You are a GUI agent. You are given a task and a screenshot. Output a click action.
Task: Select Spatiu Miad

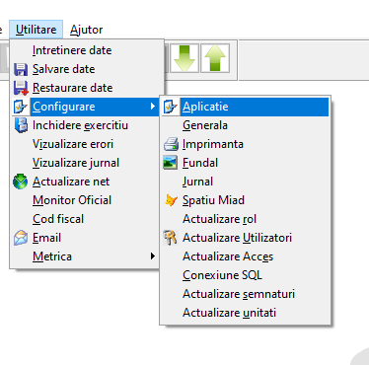(245, 200)
